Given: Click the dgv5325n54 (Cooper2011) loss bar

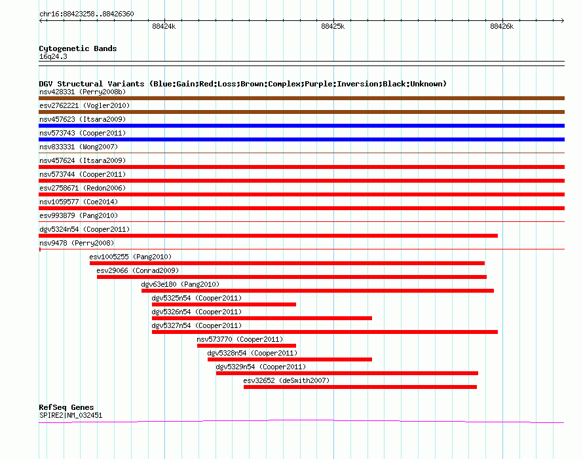Looking at the screenshot, I should [224, 304].
